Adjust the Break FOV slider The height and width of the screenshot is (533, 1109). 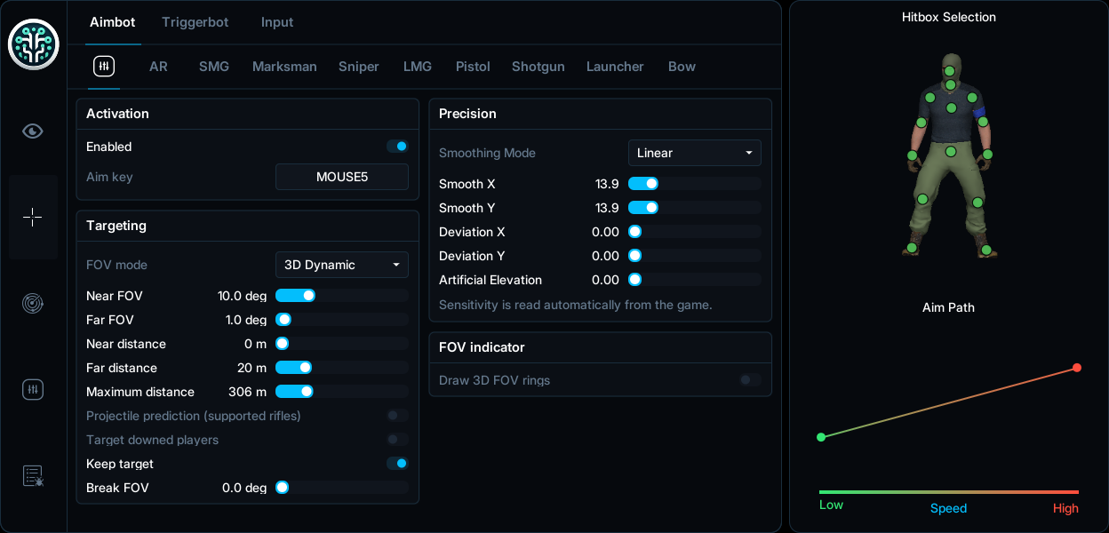click(x=342, y=488)
